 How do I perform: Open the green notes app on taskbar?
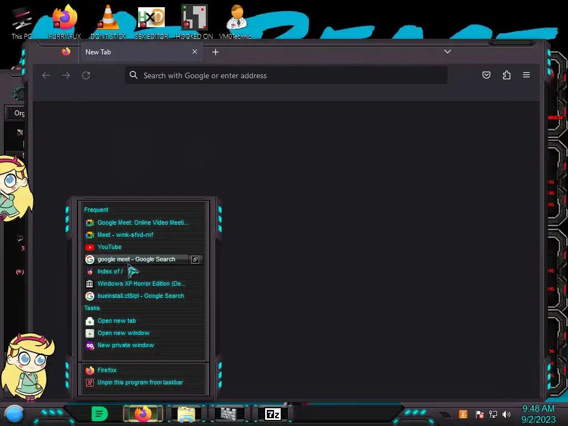[99, 414]
